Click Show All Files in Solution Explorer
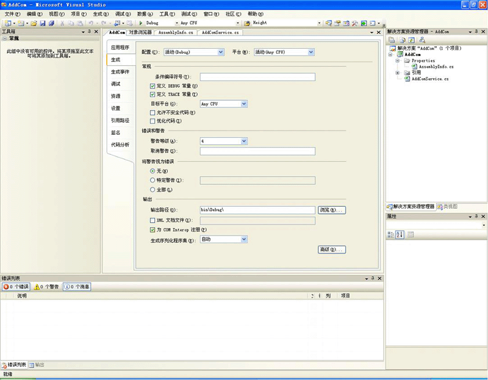 403,40
